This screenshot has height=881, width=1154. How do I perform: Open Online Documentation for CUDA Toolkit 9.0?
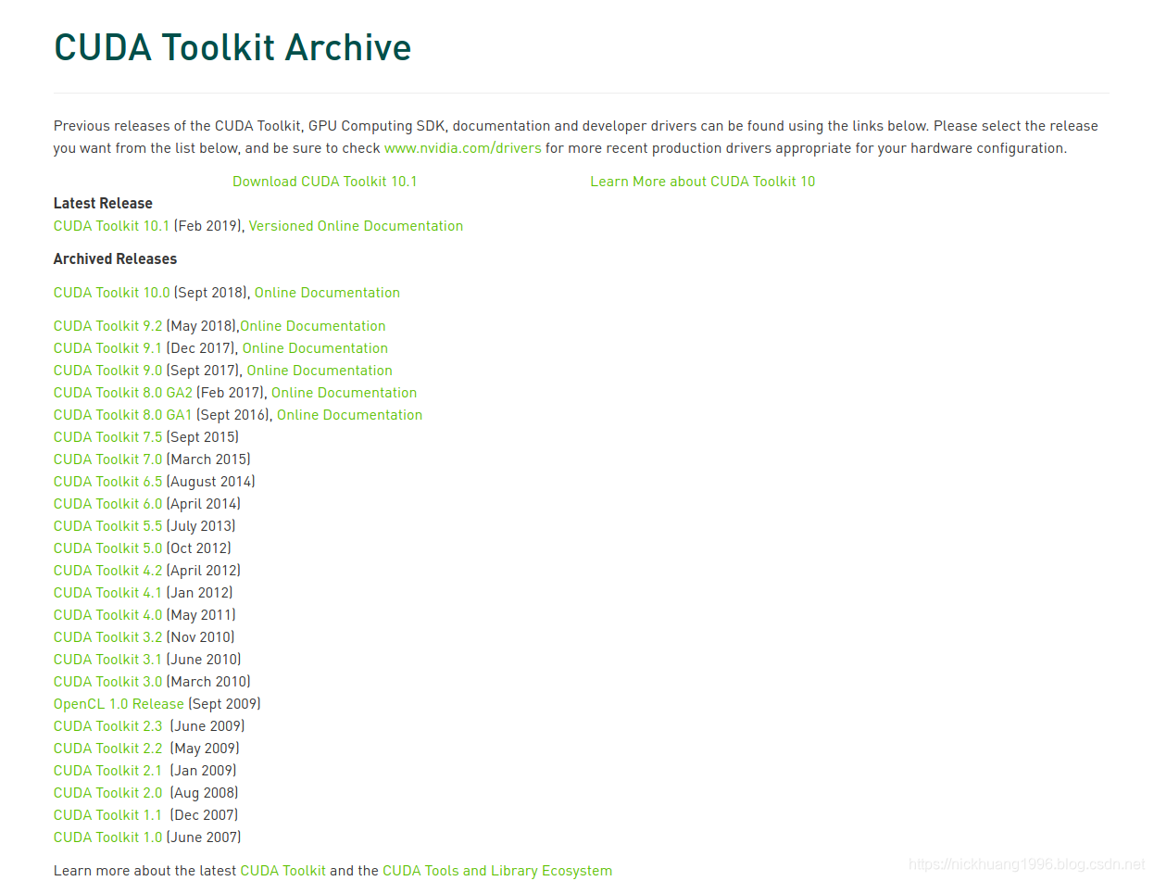point(320,371)
